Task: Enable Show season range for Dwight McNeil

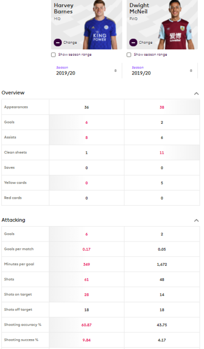Action: tap(129, 55)
